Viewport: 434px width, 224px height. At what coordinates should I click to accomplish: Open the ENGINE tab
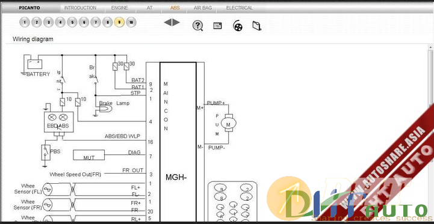point(120,8)
